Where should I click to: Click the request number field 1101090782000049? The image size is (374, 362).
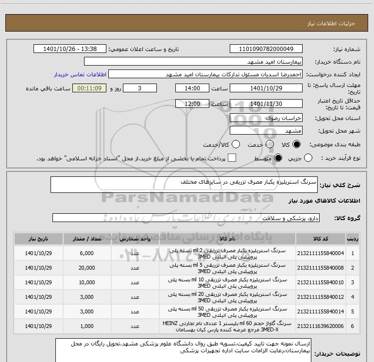click(x=266, y=49)
